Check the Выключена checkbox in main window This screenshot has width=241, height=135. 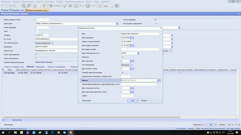tap(3, 124)
